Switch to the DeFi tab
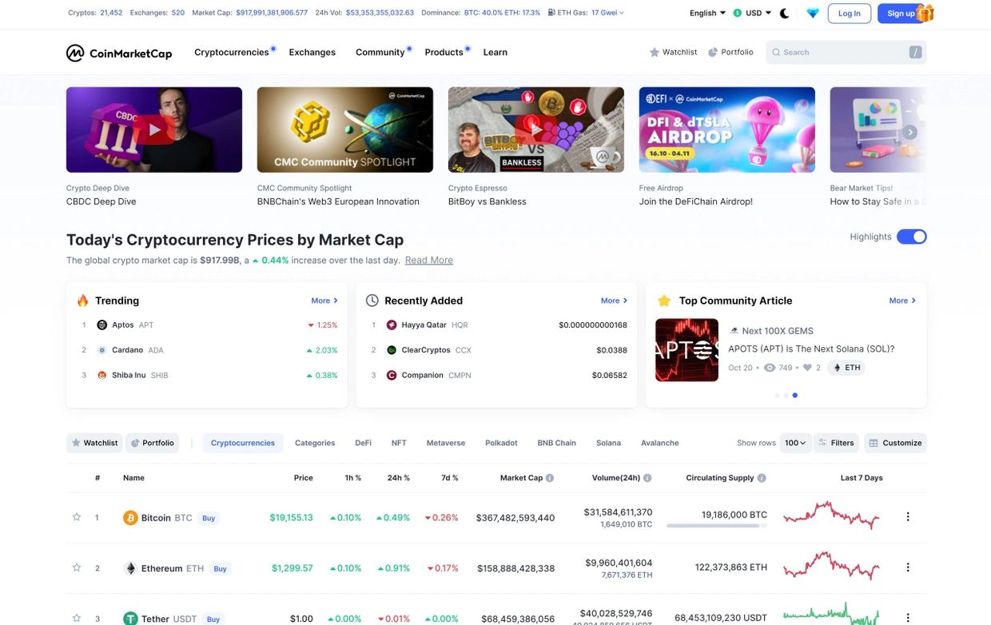 coord(363,443)
